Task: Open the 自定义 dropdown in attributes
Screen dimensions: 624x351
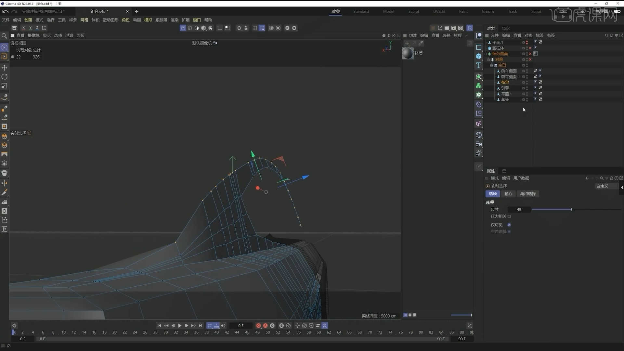Action: [x=606, y=186]
